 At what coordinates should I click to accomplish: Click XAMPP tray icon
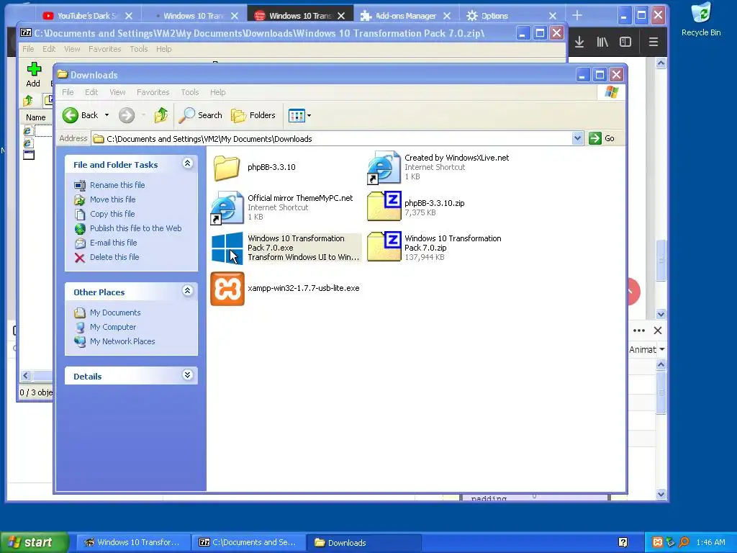click(x=658, y=542)
